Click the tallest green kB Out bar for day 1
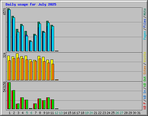The image size is (148, 116). [10, 96]
